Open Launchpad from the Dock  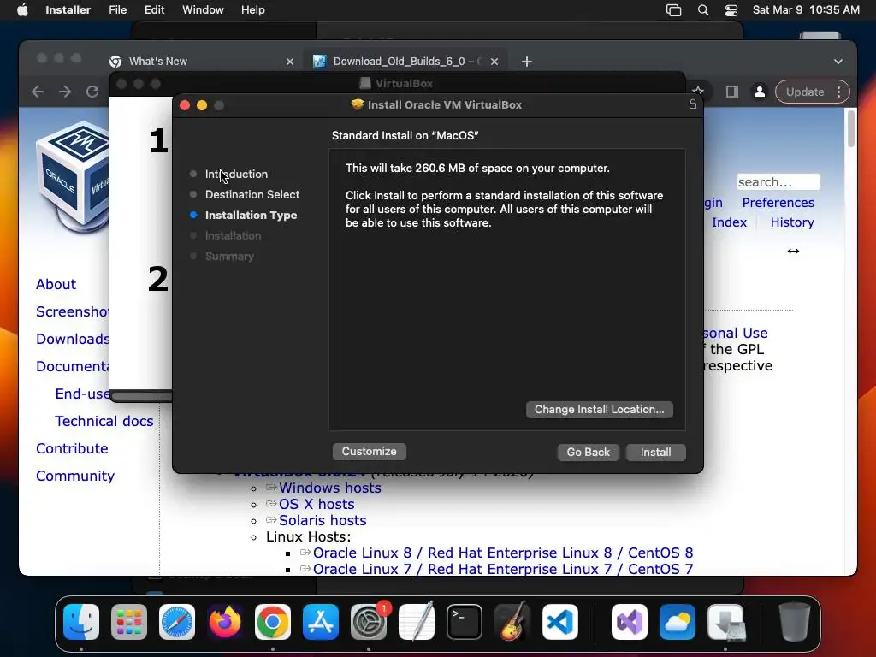pyautogui.click(x=129, y=622)
